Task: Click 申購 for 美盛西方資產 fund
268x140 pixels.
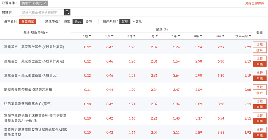Action: click(x=260, y=136)
